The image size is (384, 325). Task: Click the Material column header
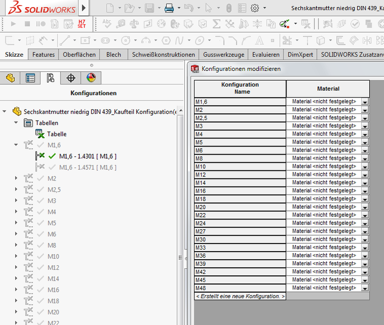pos(328,88)
